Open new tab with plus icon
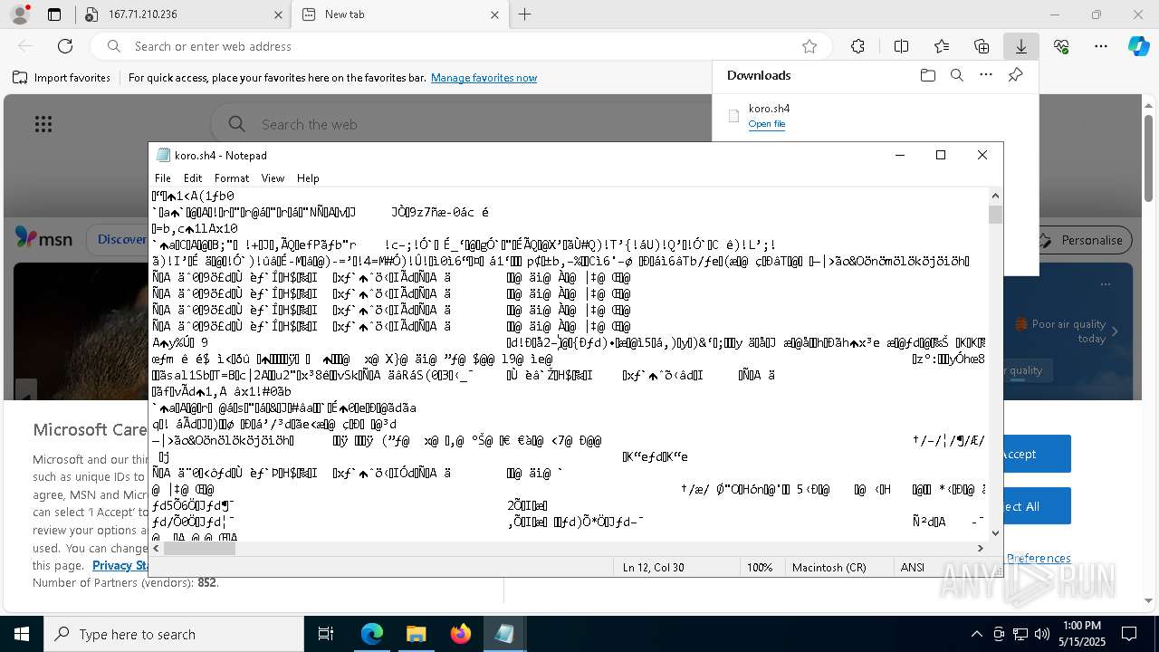This screenshot has height=652, width=1159. 524,14
